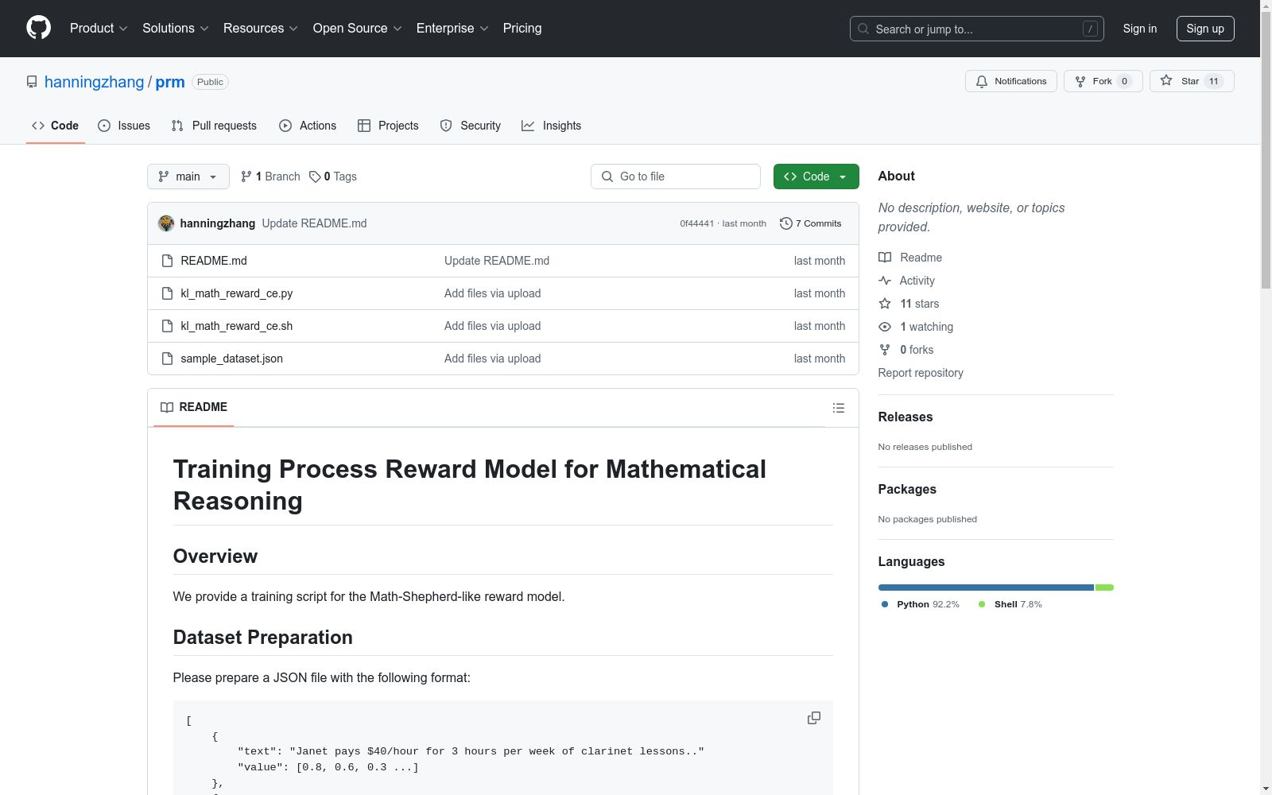This screenshot has width=1272, height=795.
Task: Open the Projects tab
Action: pyautogui.click(x=388, y=126)
